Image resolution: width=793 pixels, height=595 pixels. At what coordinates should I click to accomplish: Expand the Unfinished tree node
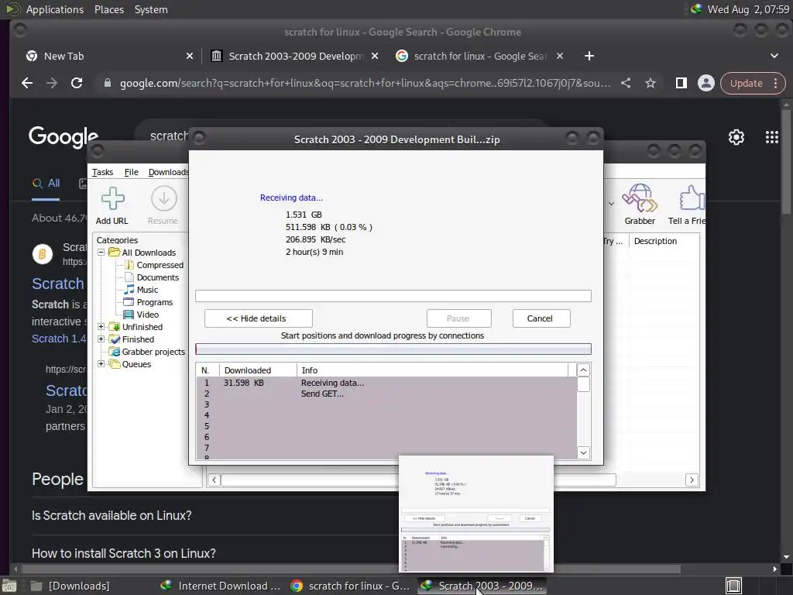[x=101, y=327]
